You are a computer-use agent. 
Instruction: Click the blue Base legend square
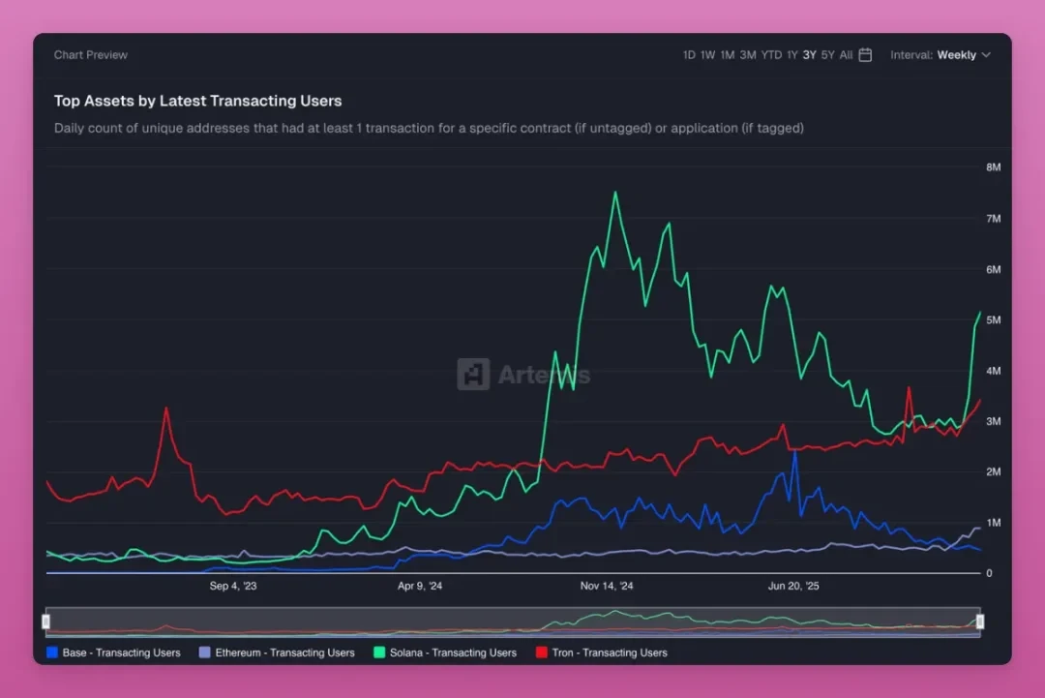coord(53,652)
